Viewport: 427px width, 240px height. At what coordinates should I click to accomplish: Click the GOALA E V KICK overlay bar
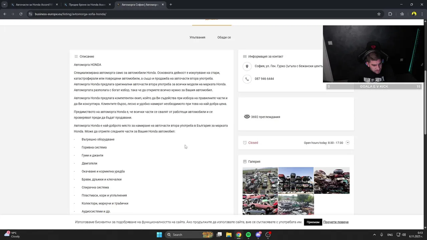(x=374, y=87)
